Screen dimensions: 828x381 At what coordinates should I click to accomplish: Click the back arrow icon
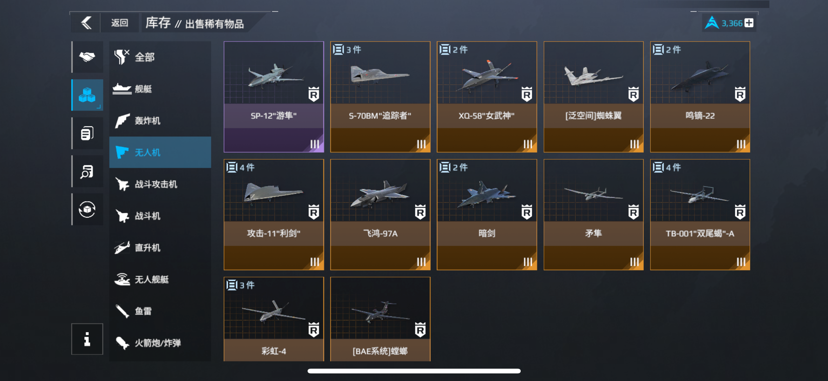pos(86,23)
